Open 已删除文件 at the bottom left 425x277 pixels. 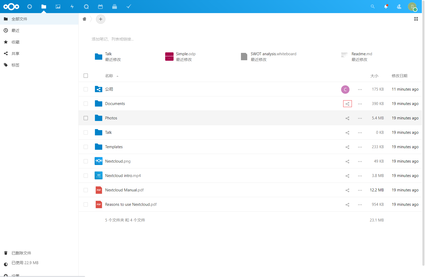click(x=21, y=253)
